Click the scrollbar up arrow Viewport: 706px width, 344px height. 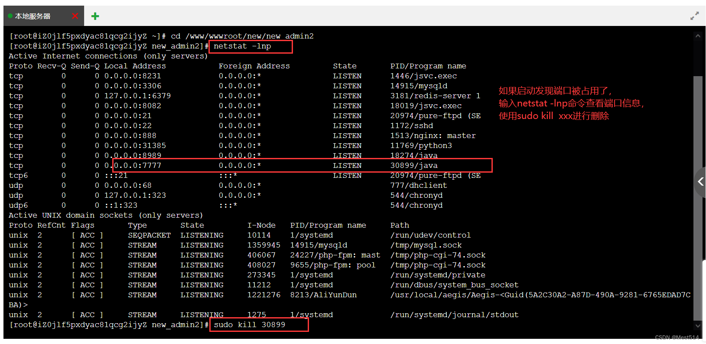[697, 36]
